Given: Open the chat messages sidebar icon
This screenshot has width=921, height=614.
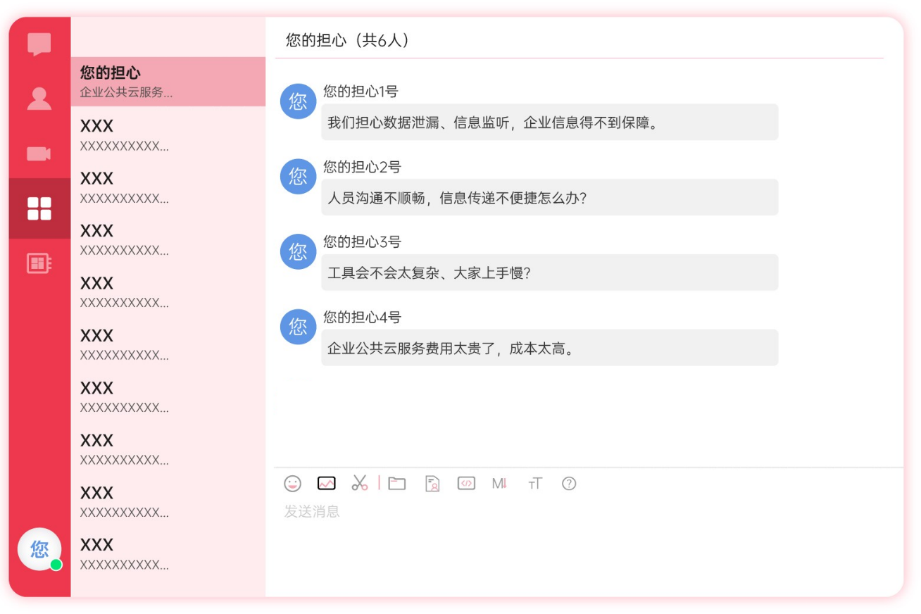Looking at the screenshot, I should pyautogui.click(x=39, y=44).
